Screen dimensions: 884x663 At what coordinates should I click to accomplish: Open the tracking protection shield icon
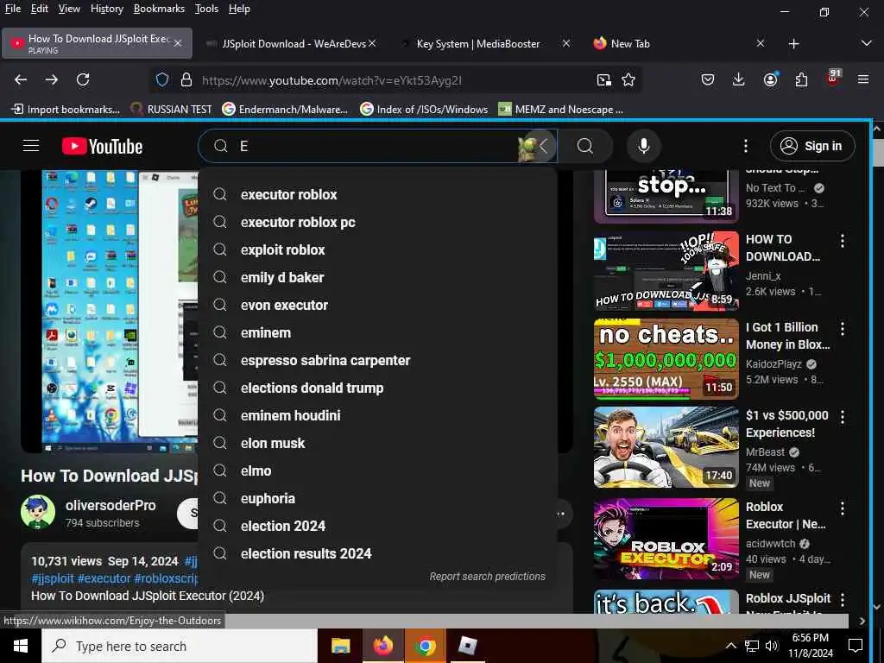point(162,80)
